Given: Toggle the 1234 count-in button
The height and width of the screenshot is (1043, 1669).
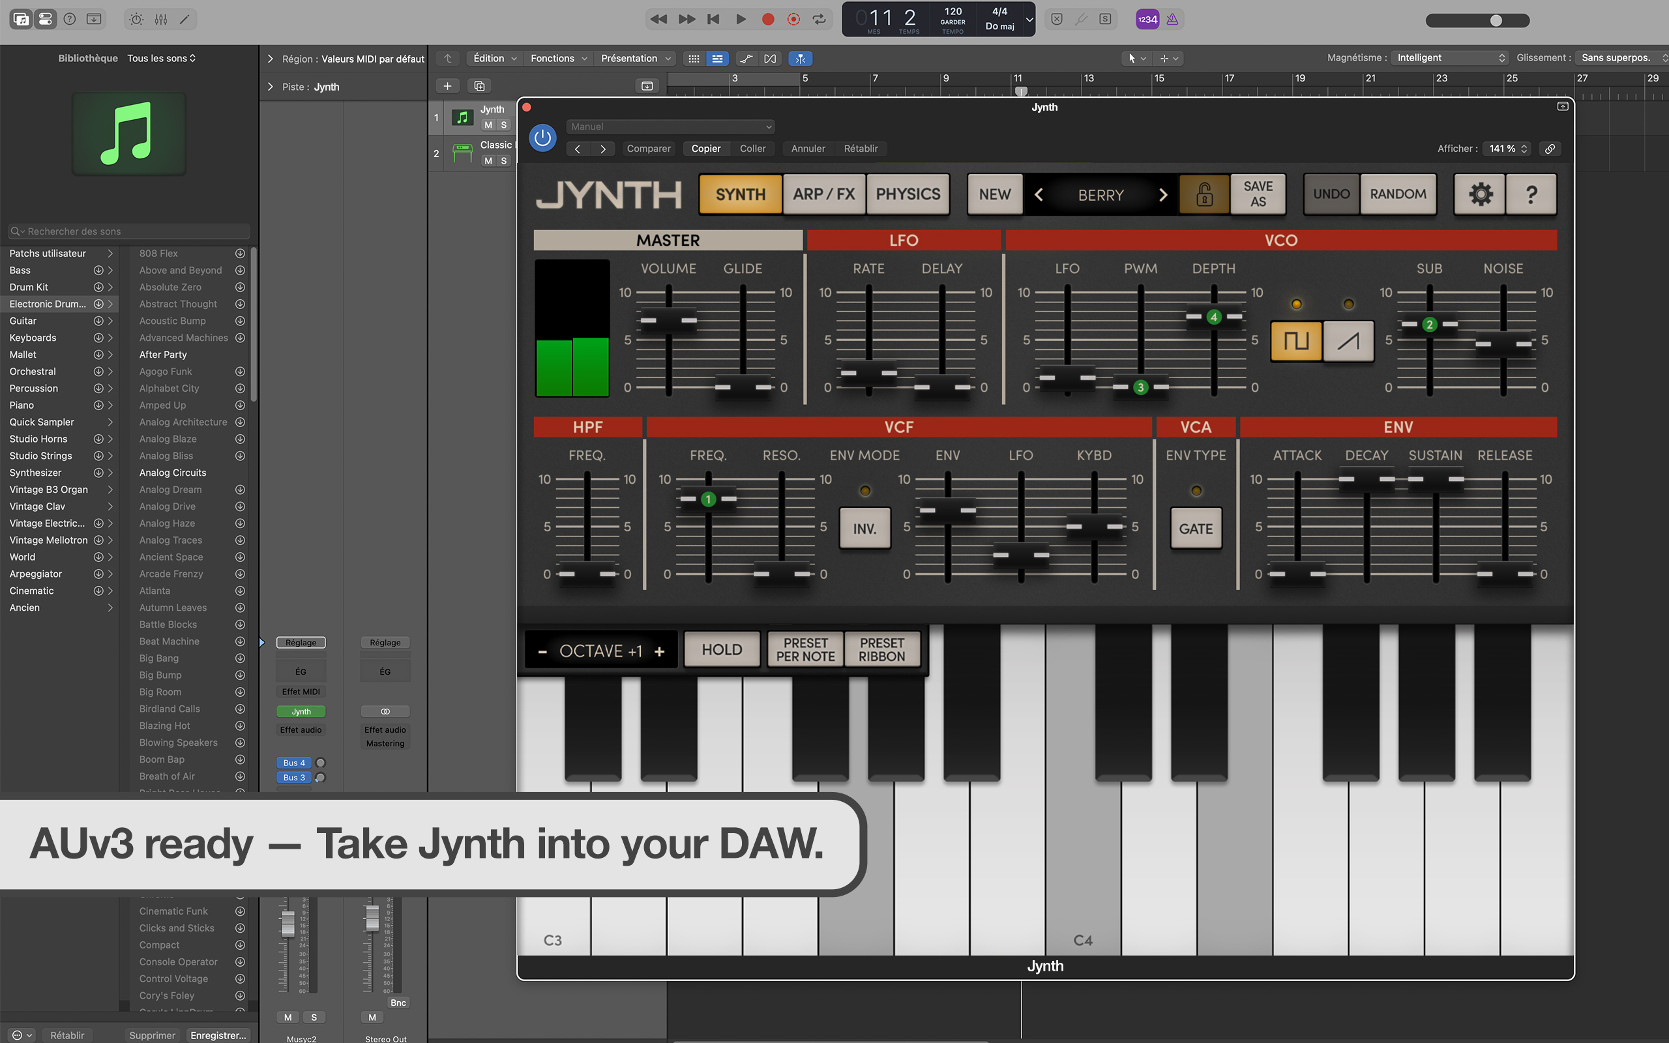Looking at the screenshot, I should 1147,20.
